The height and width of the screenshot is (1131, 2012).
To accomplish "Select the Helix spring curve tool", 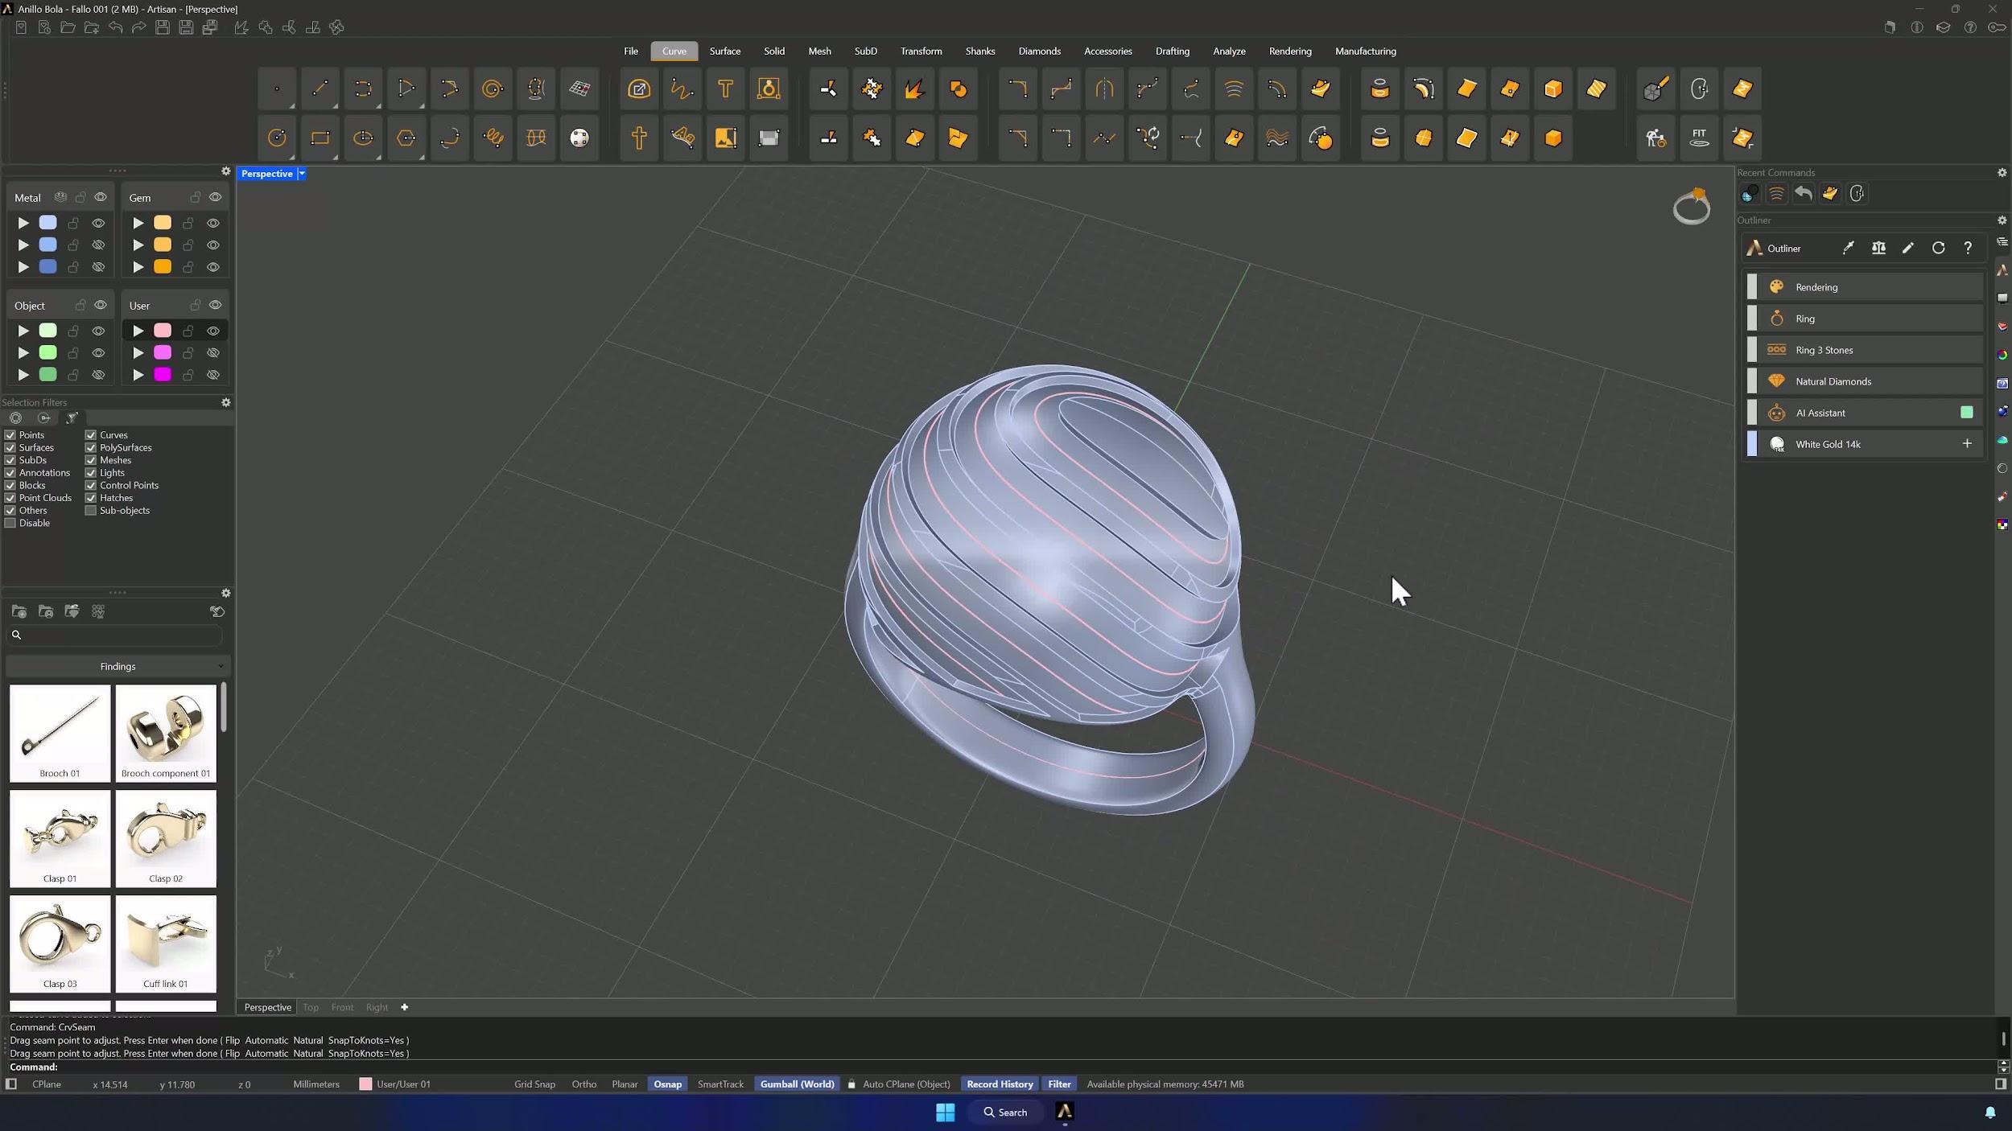I will tap(493, 138).
